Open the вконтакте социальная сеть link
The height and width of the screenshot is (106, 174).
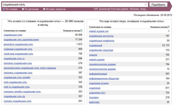coord(18,44)
